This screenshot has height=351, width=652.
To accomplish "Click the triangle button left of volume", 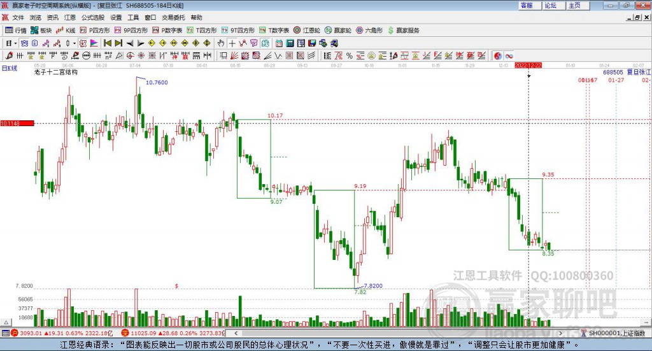I will tap(6, 322).
